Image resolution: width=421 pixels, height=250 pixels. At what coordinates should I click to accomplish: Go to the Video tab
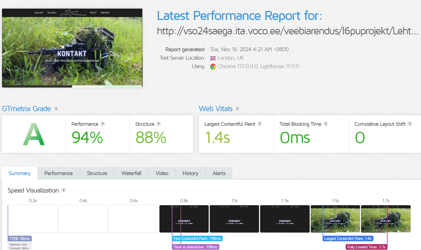click(x=162, y=173)
